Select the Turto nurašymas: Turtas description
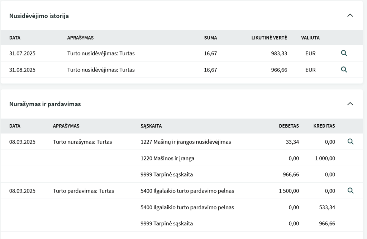Screen dimensions: 367x239 (82, 142)
